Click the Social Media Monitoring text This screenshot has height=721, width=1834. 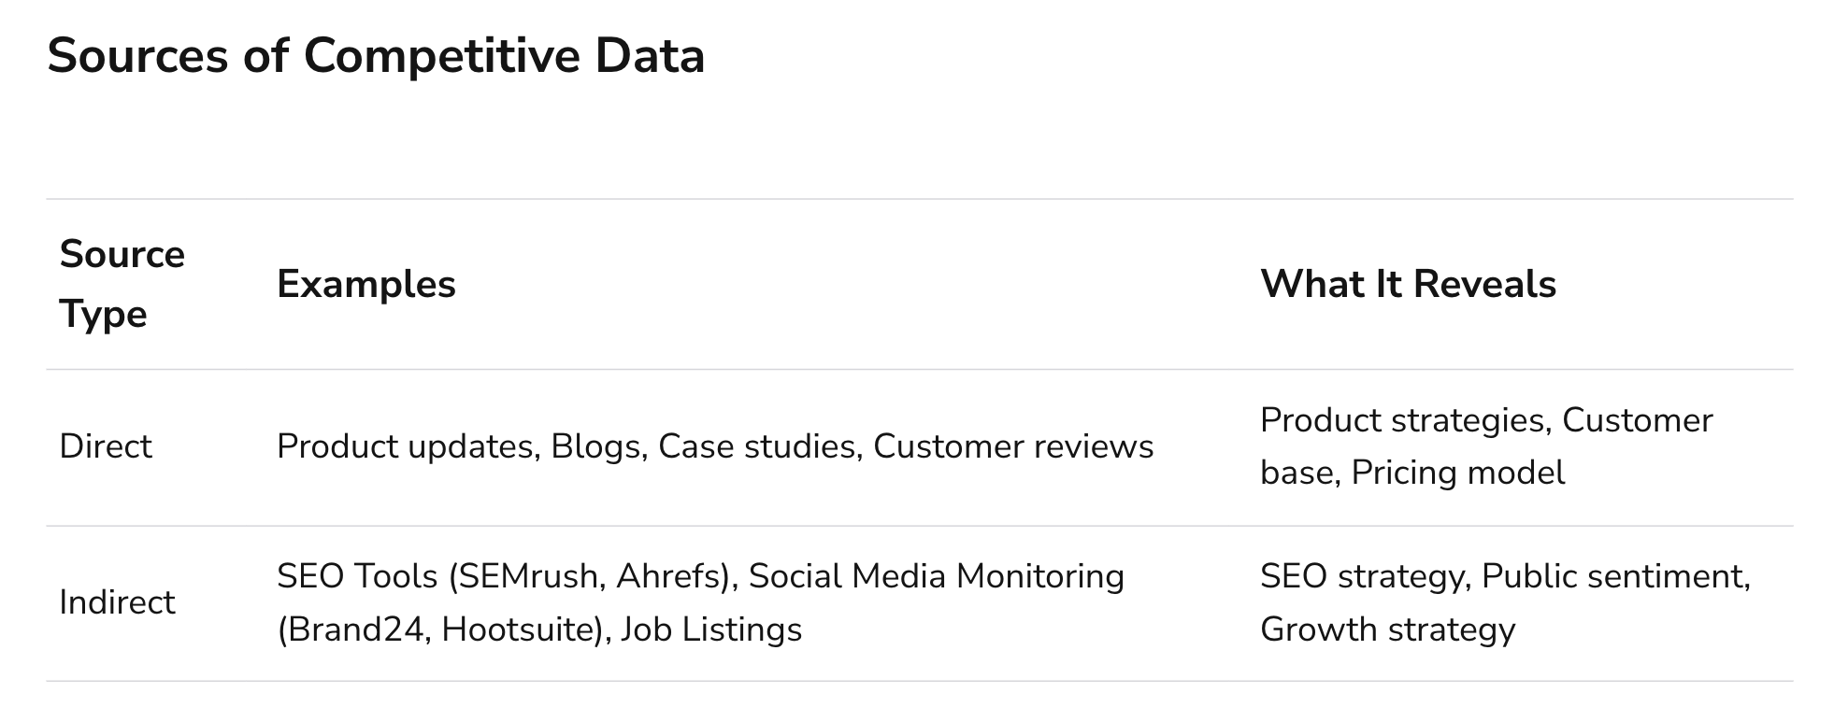coord(937,576)
